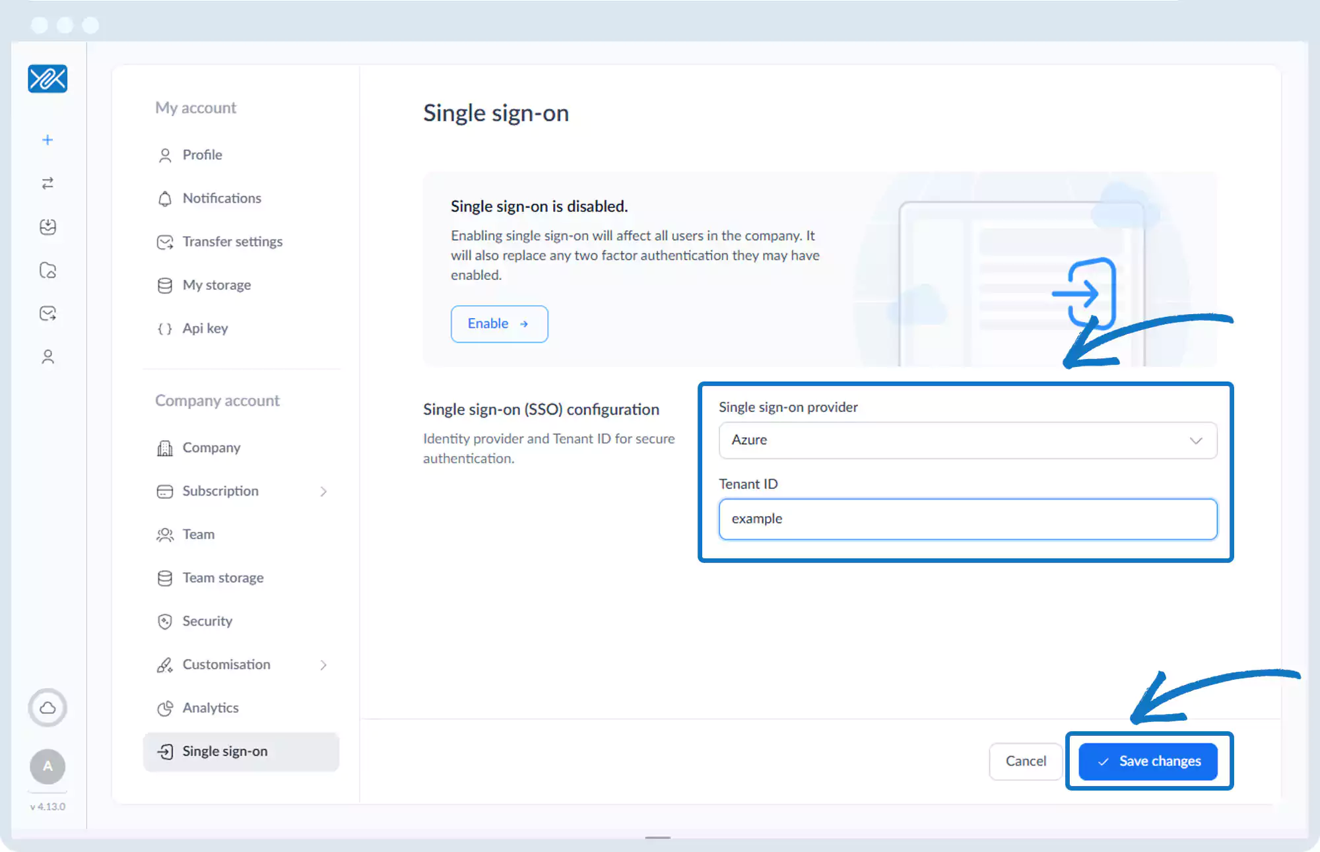Click the Enable single sign-on button
Image resolution: width=1320 pixels, height=852 pixels.
coord(499,324)
